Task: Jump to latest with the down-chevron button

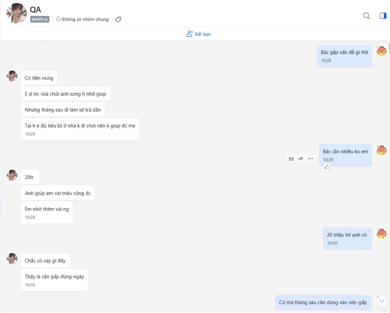Action: pyautogui.click(x=382, y=301)
